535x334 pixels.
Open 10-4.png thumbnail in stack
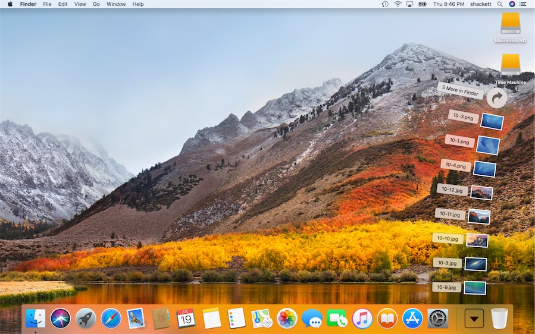pos(485,169)
